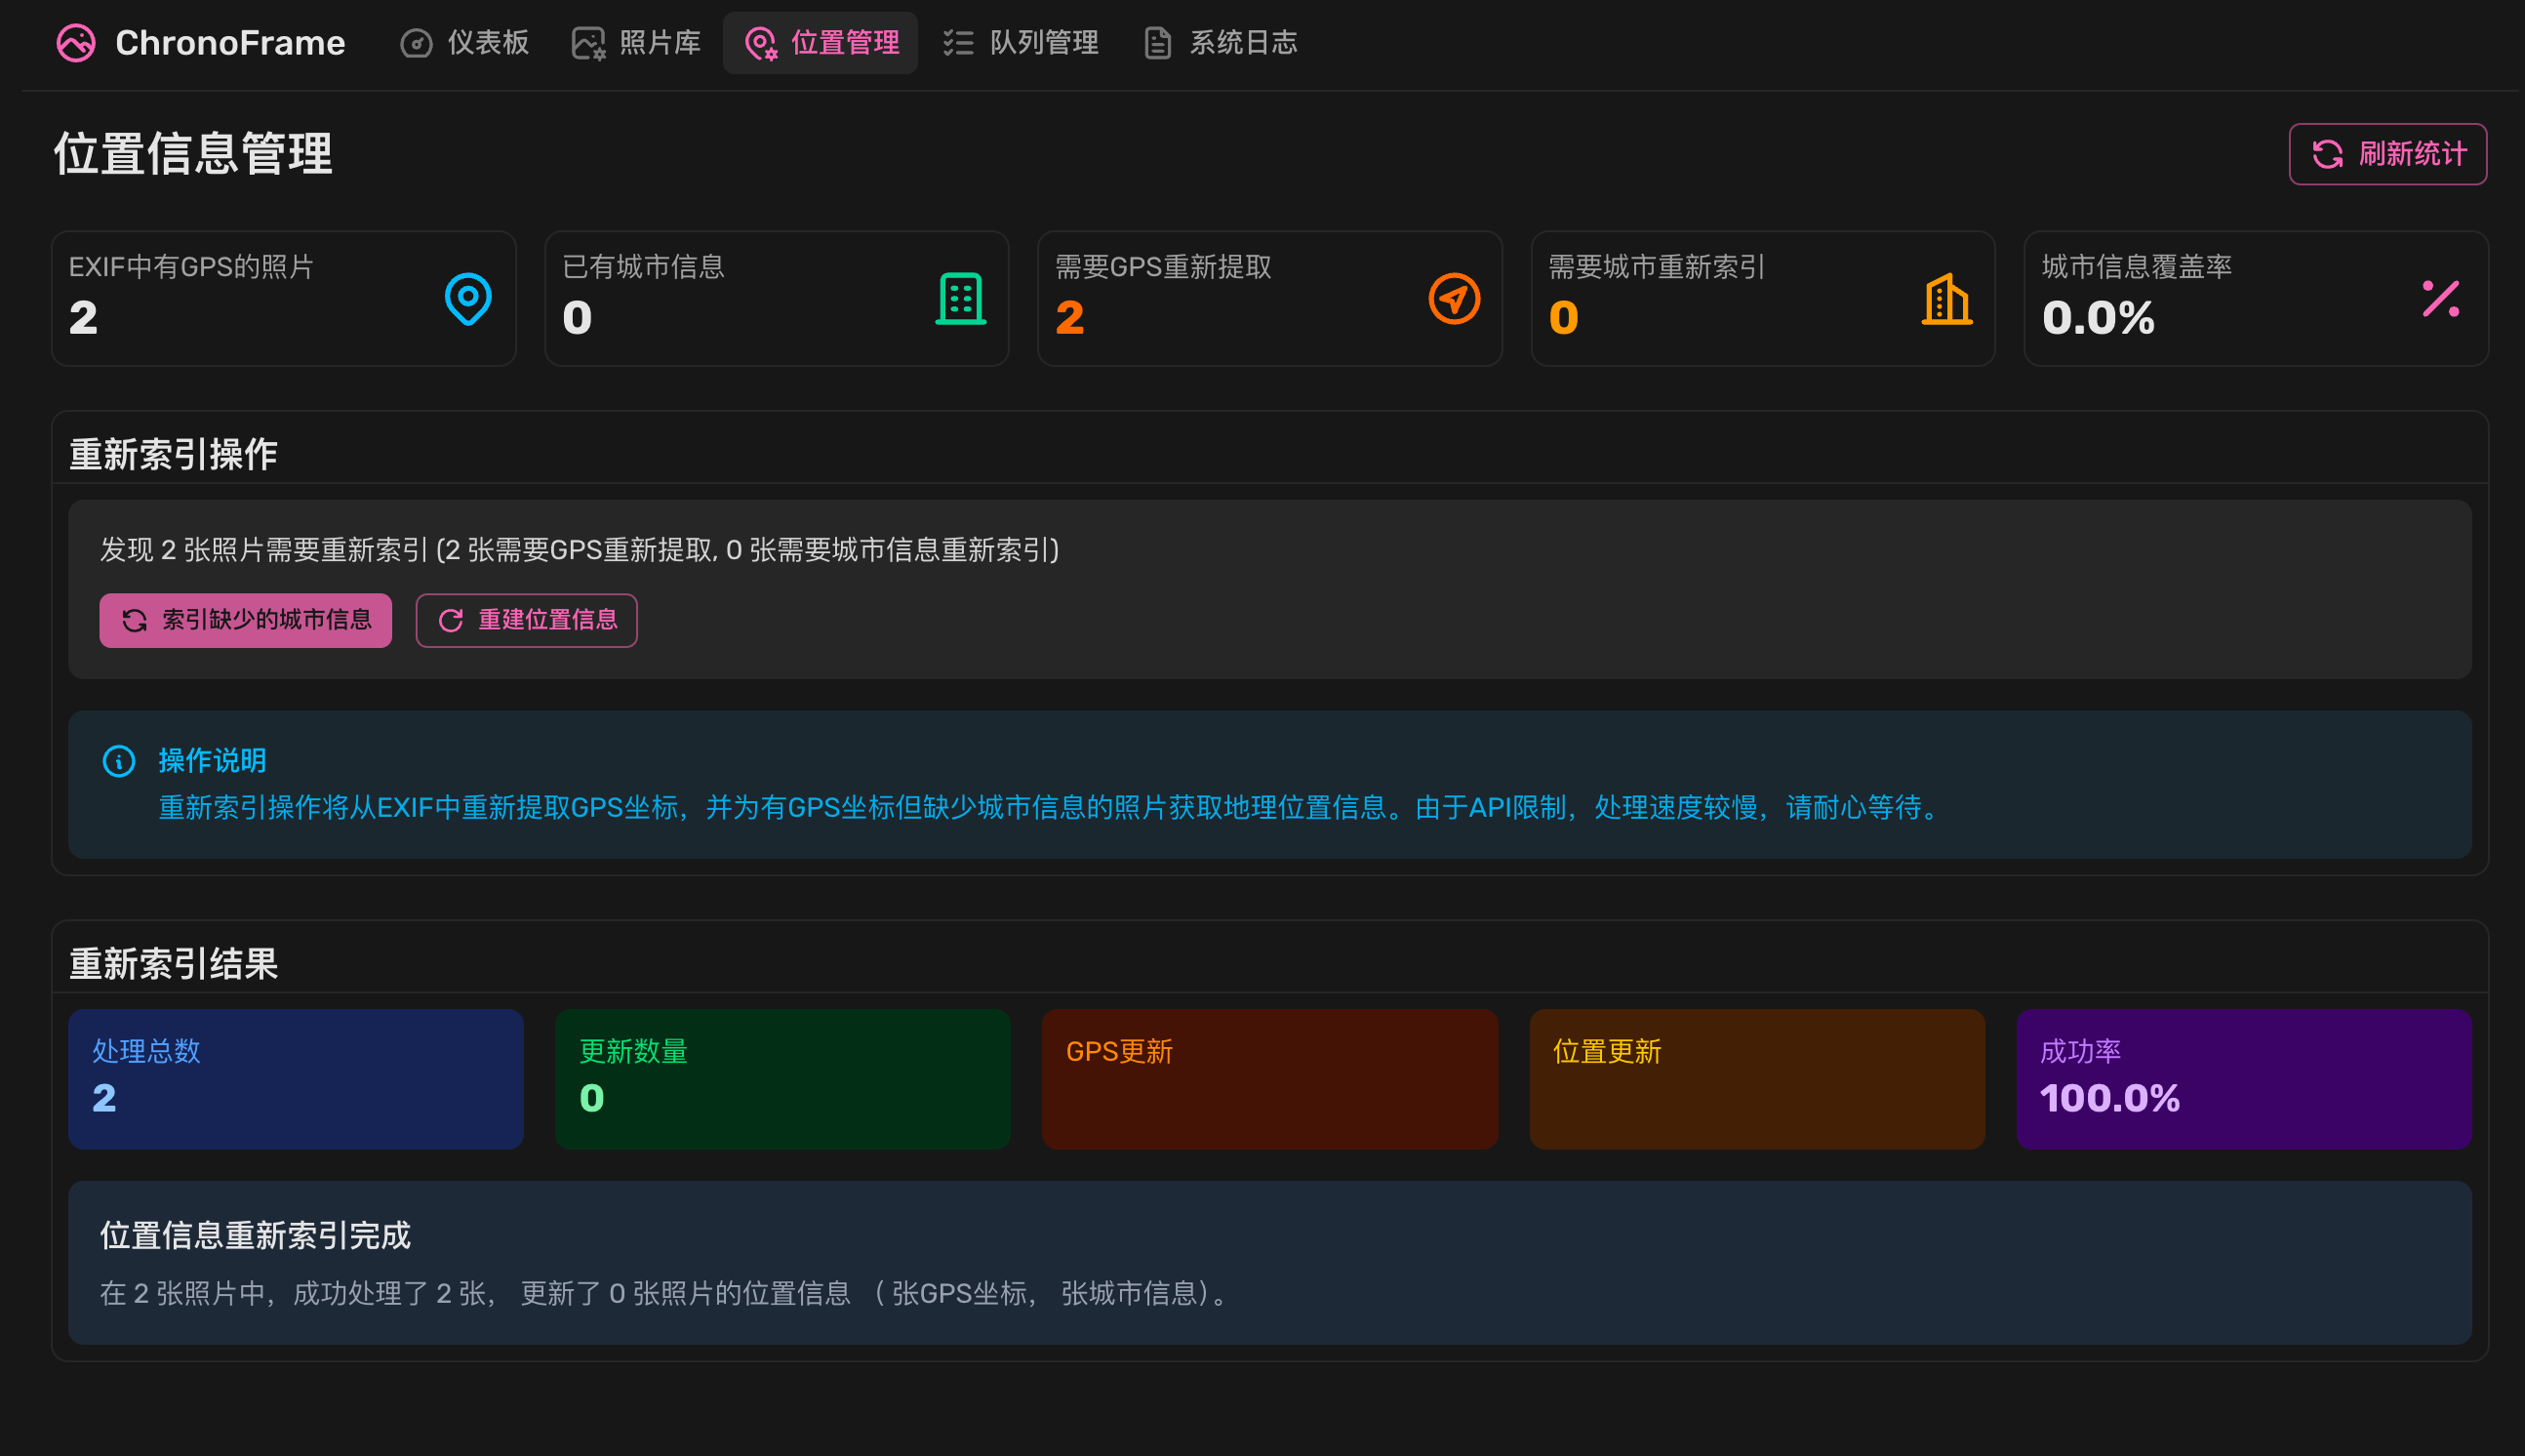Screen dimensions: 2525x1456
Task: Go to the 队列管理 tab
Action: [1021, 43]
